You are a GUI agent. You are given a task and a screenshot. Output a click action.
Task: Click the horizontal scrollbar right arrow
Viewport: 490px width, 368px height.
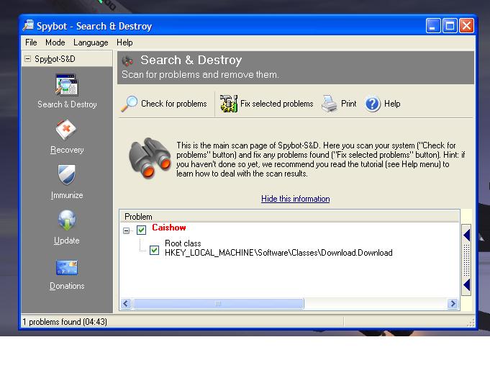pos(453,304)
